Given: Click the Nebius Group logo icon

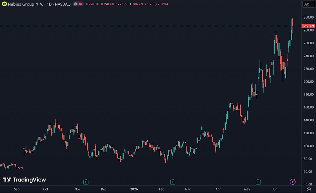Looking at the screenshot, I should tap(4, 4).
